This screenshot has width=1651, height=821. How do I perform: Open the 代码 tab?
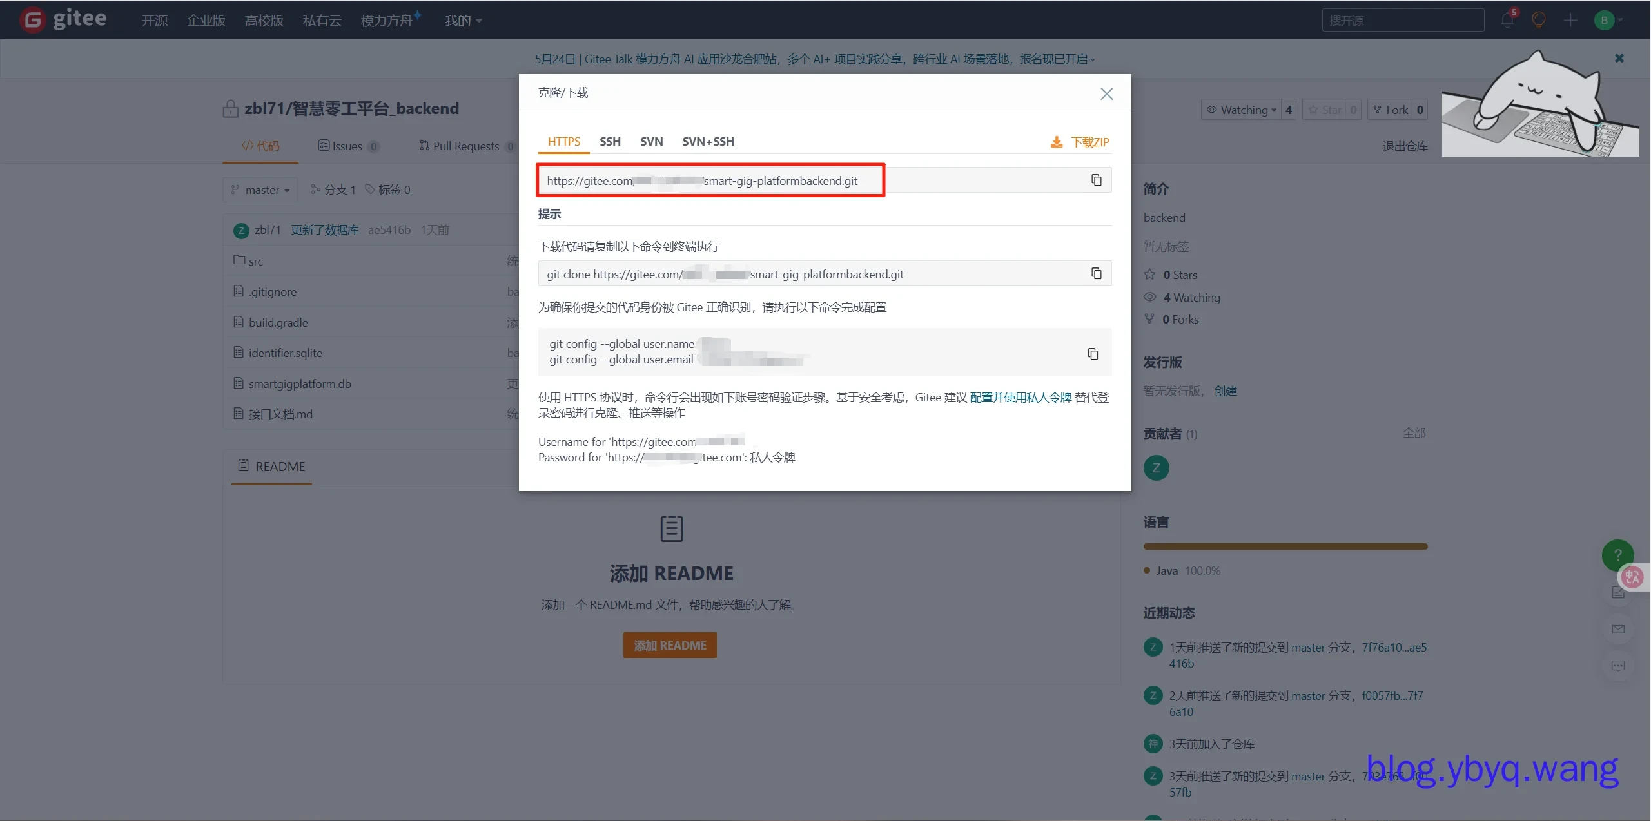pyautogui.click(x=260, y=146)
